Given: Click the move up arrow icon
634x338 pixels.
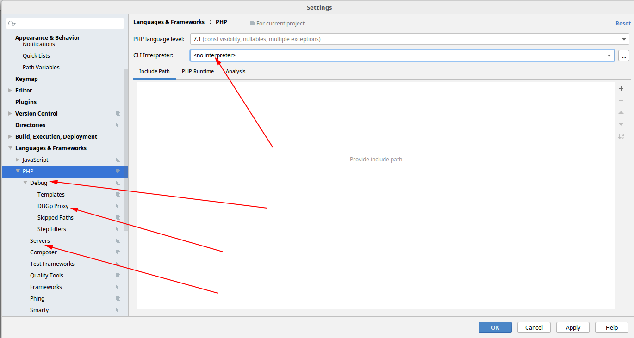Looking at the screenshot, I should pos(621,112).
